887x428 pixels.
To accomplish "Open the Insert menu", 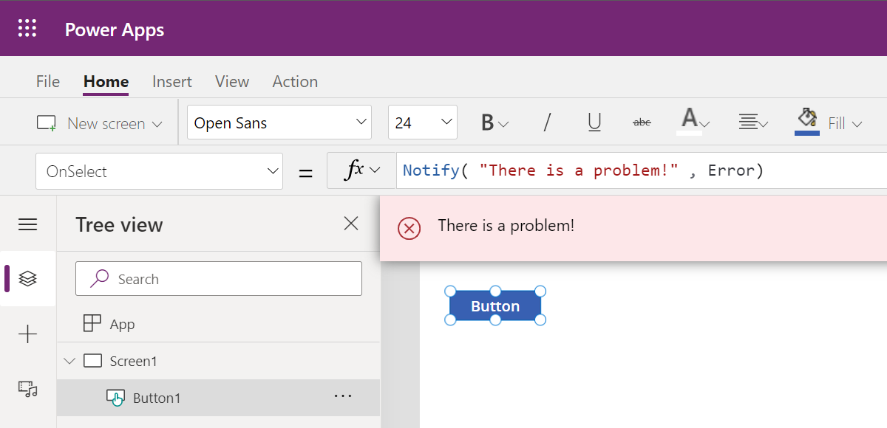I will coord(171,81).
